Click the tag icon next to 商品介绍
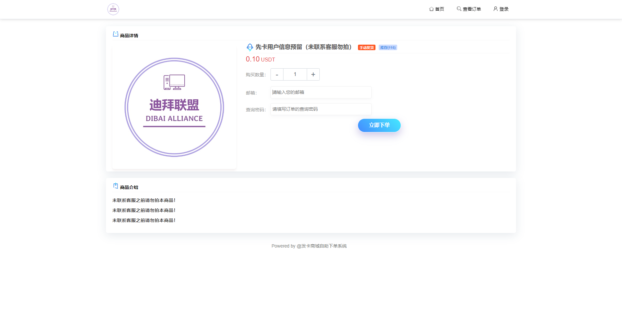Screen dimensions: 622x309 pyautogui.click(x=116, y=186)
